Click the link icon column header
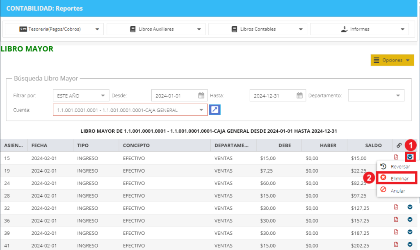Screen dimensions: 420x250 point(399,145)
